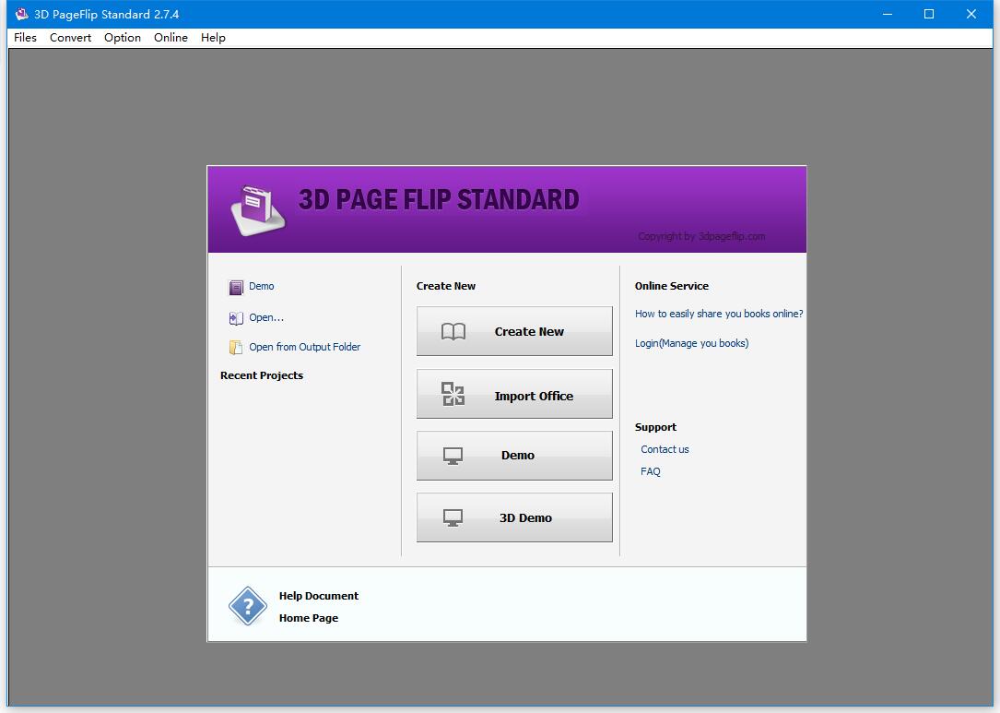Screen dimensions: 1000x713
Task: Click the Contact us link
Action: pyautogui.click(x=665, y=449)
